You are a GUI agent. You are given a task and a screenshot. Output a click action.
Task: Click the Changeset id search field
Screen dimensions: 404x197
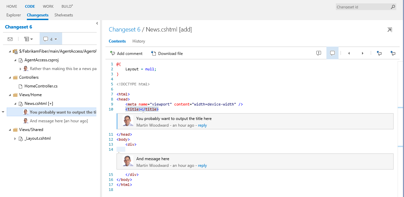363,7
